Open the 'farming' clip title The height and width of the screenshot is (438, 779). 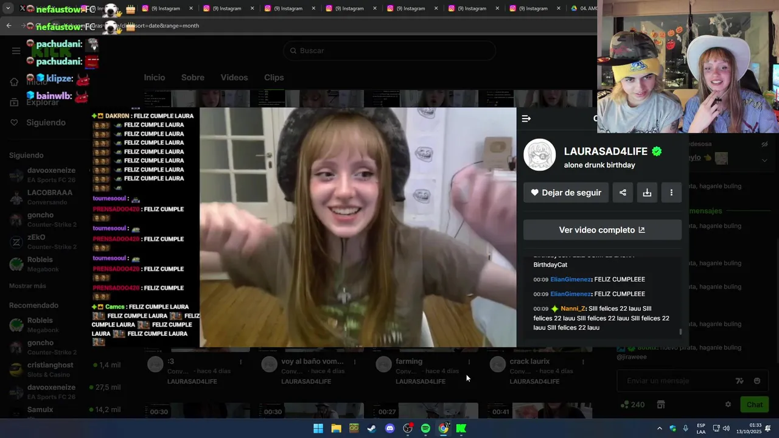[409, 361]
